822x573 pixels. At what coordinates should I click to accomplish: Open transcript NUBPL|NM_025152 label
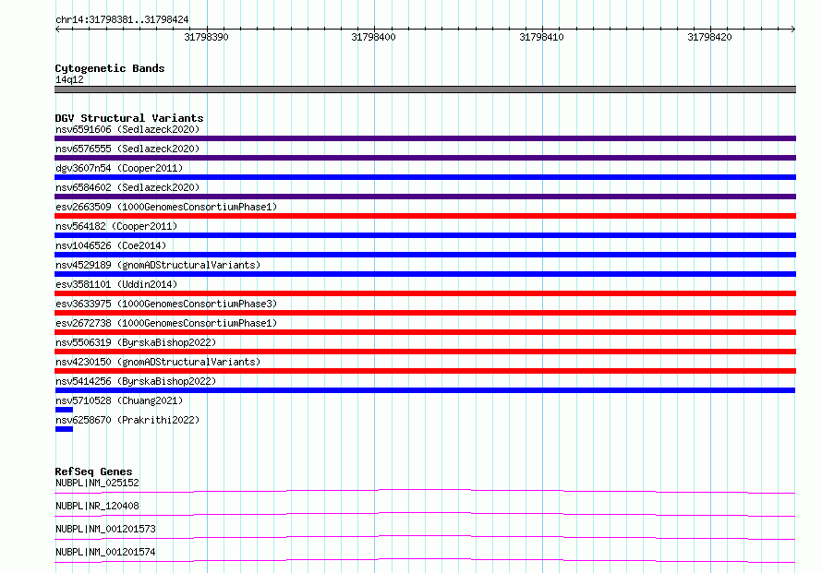(x=97, y=483)
